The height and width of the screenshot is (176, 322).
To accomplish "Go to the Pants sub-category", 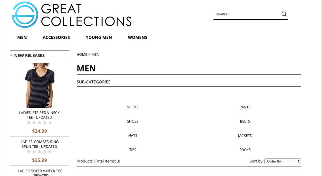I will click(x=245, y=107).
